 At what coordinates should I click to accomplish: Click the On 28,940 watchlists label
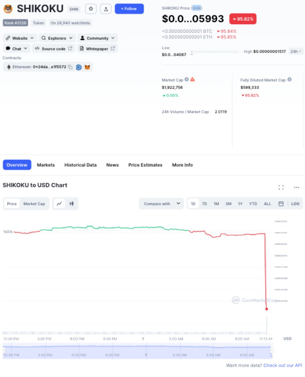tap(70, 23)
